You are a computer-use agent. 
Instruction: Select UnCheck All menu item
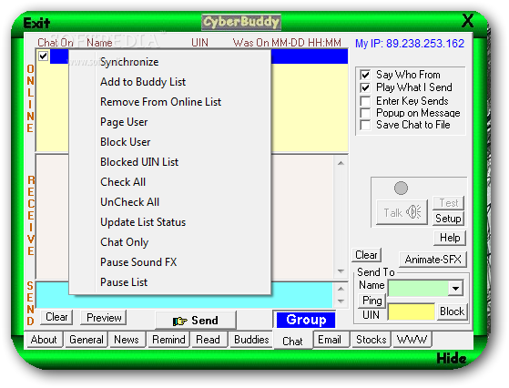click(x=169, y=202)
